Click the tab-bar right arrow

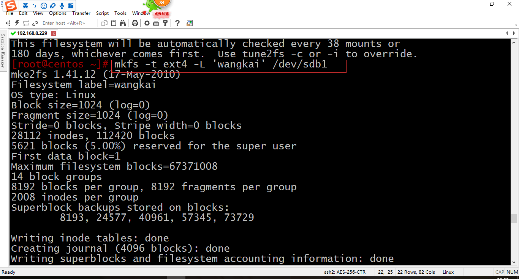515,33
